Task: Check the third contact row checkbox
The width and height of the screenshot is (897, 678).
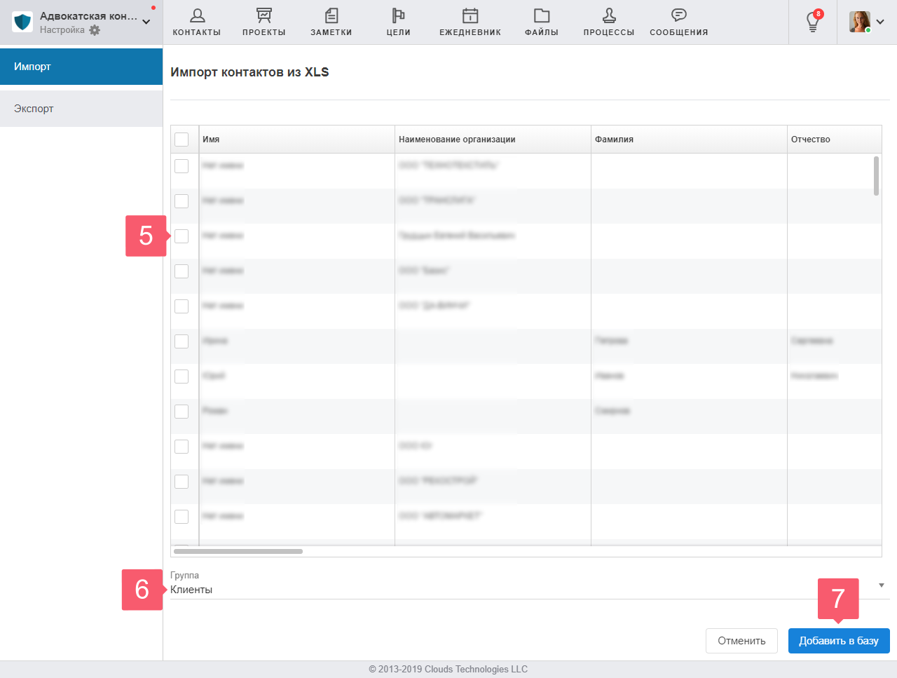Action: point(182,236)
